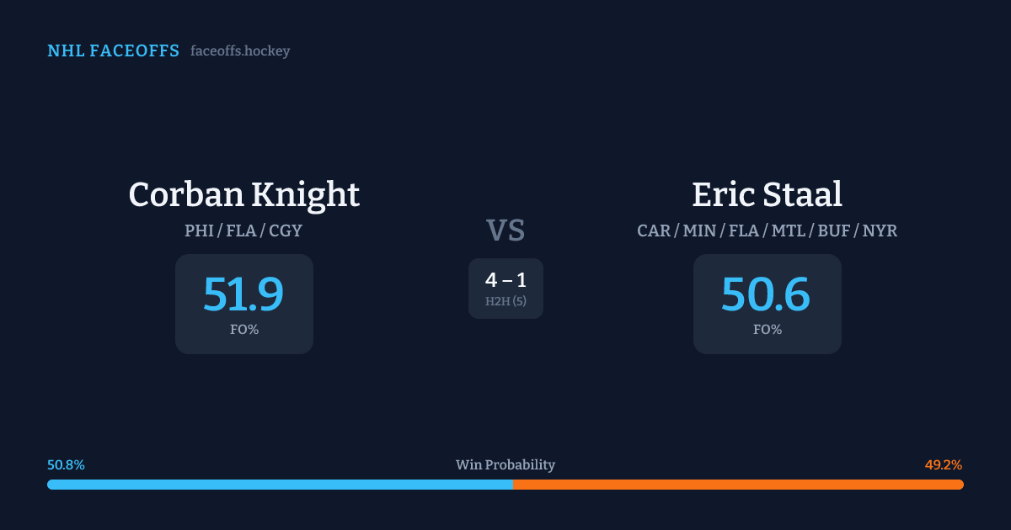Click the VS text between players
The height and width of the screenshot is (530, 1011).
tap(505, 230)
